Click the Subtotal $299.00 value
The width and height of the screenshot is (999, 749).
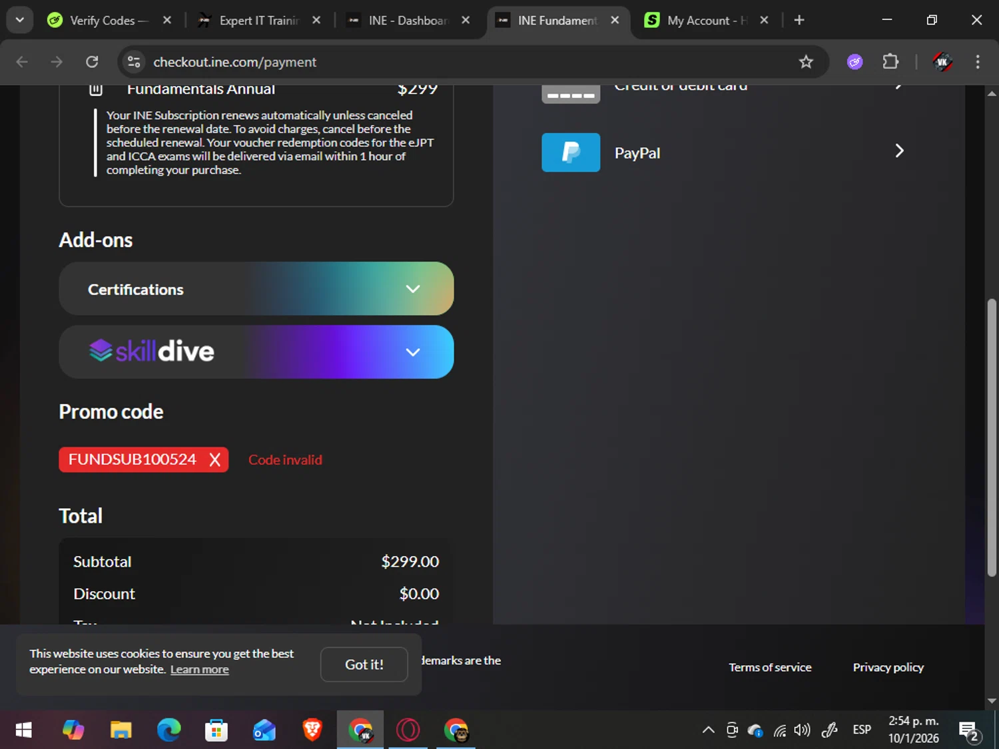(x=410, y=562)
